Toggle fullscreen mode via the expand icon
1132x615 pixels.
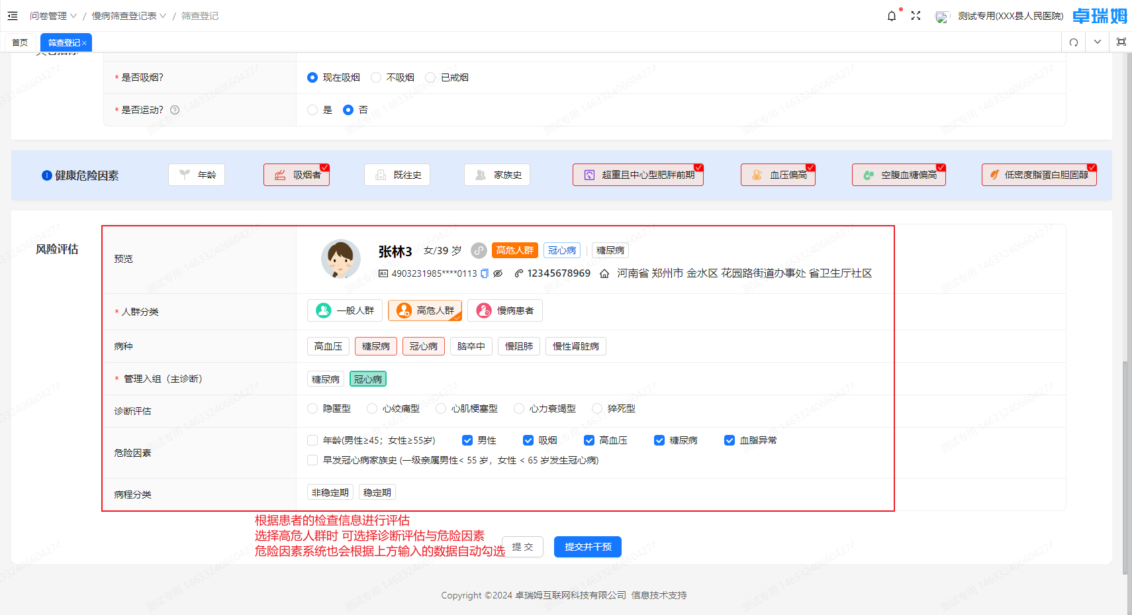tap(916, 16)
